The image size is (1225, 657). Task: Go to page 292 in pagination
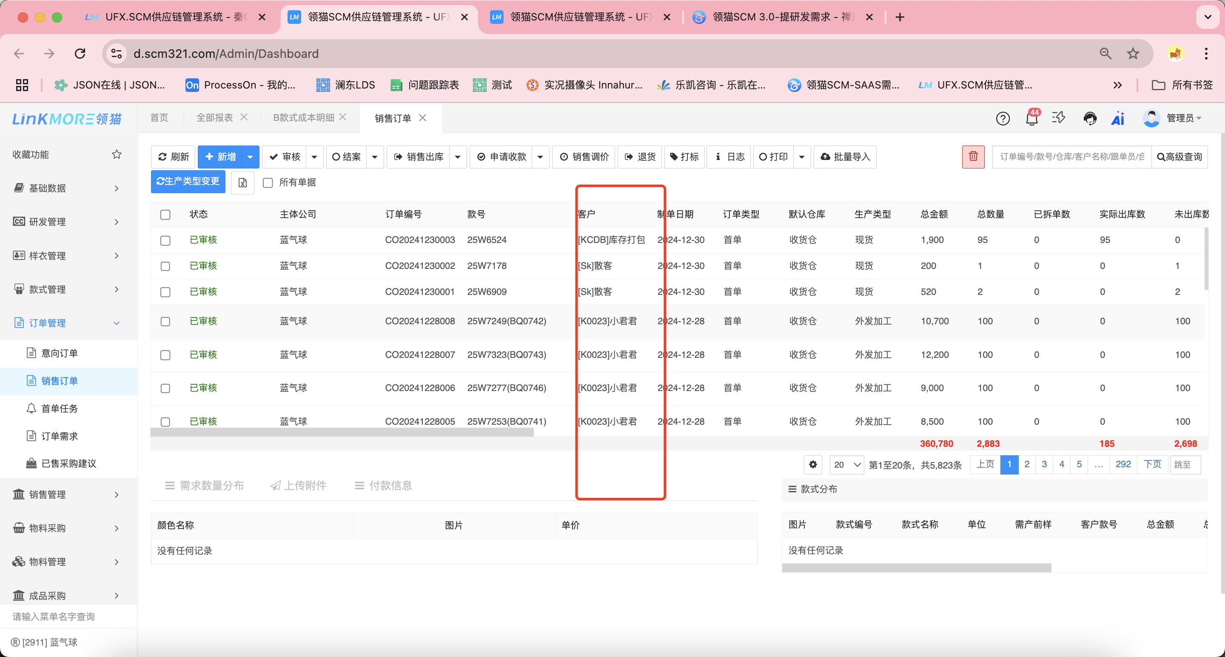tap(1123, 464)
